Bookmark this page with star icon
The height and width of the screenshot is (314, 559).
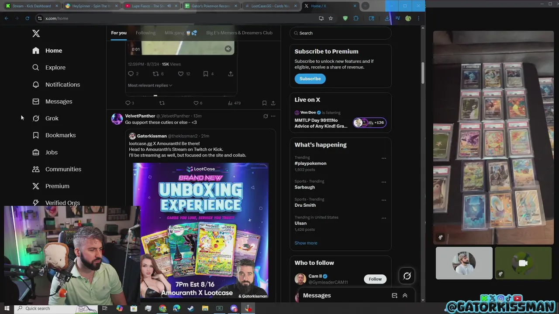[x=331, y=18]
